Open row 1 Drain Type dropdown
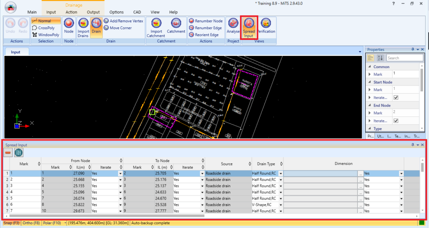This screenshot has height=228, width=429. point(281,173)
